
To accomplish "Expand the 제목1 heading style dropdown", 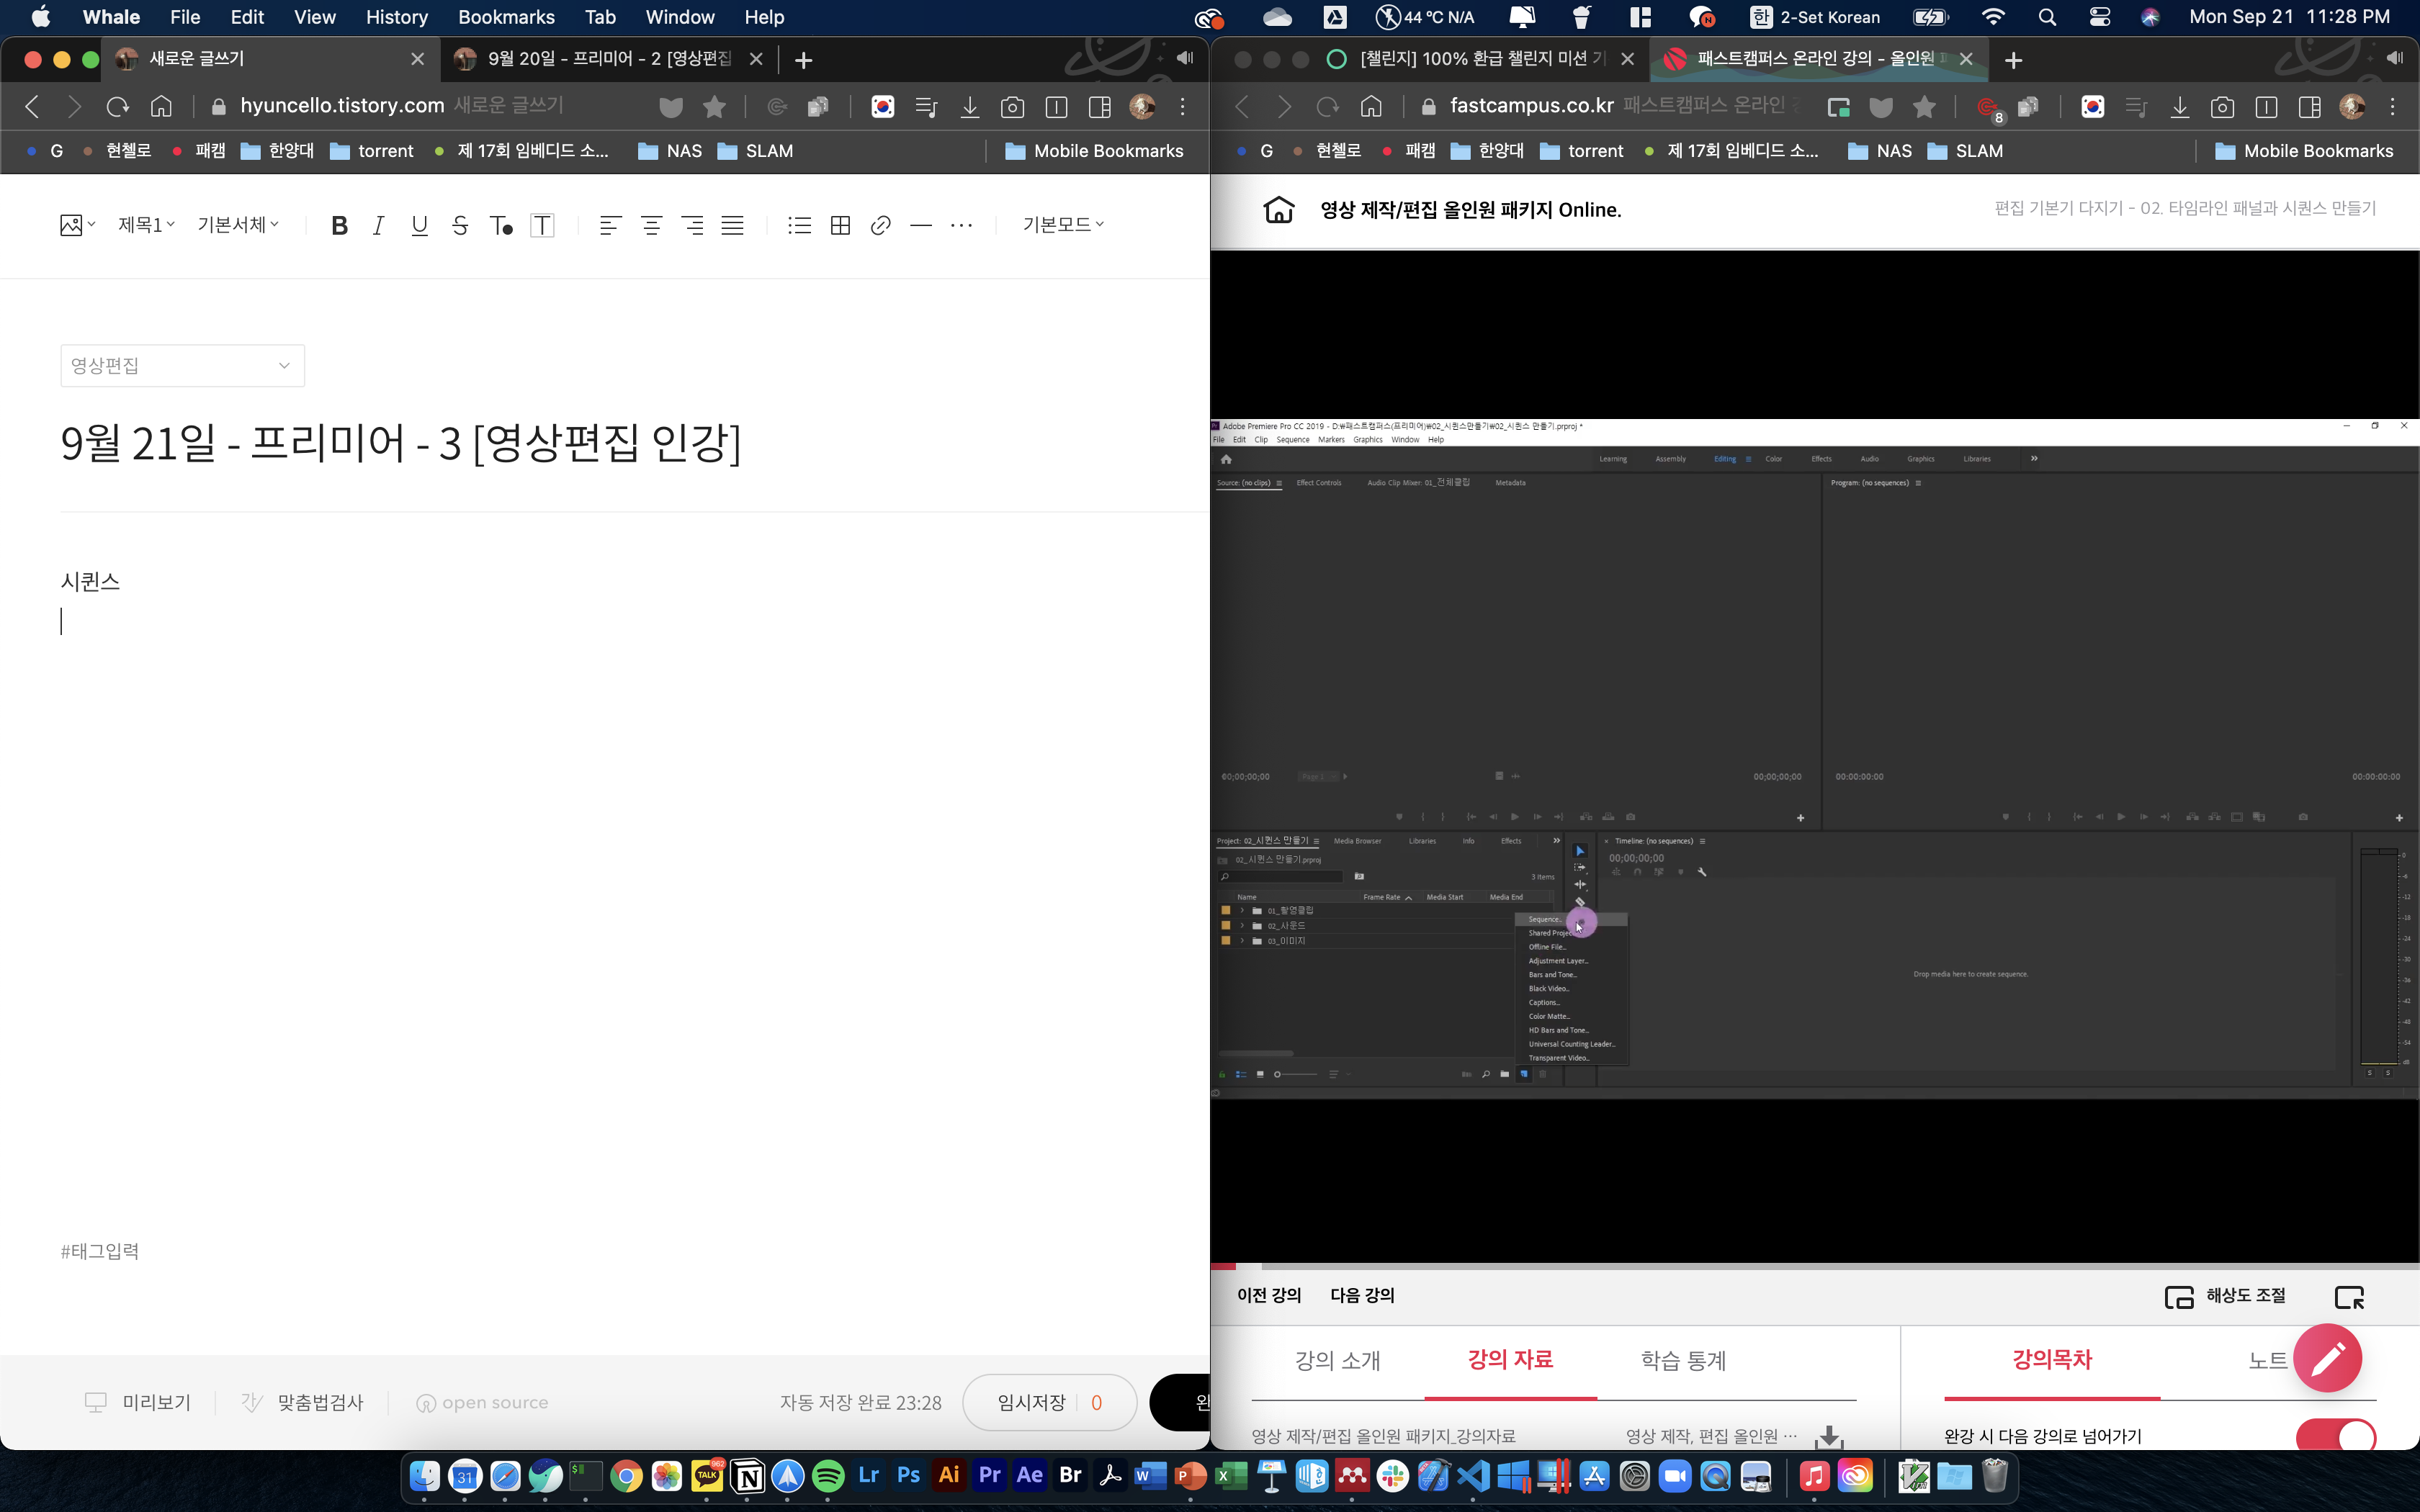I will (x=146, y=225).
